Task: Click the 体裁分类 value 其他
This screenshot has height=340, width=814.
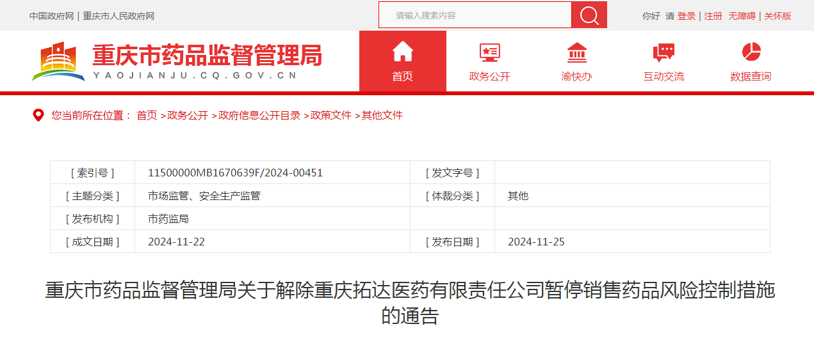Action: [518, 196]
